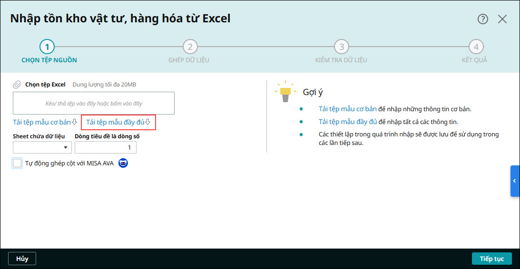Viewport: 520px width, 269px height.
Task: Select step 2 Ghép dữ liệu
Action: click(x=190, y=47)
